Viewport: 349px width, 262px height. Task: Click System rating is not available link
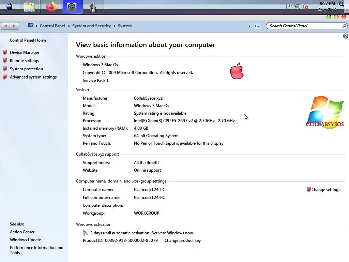point(160,113)
